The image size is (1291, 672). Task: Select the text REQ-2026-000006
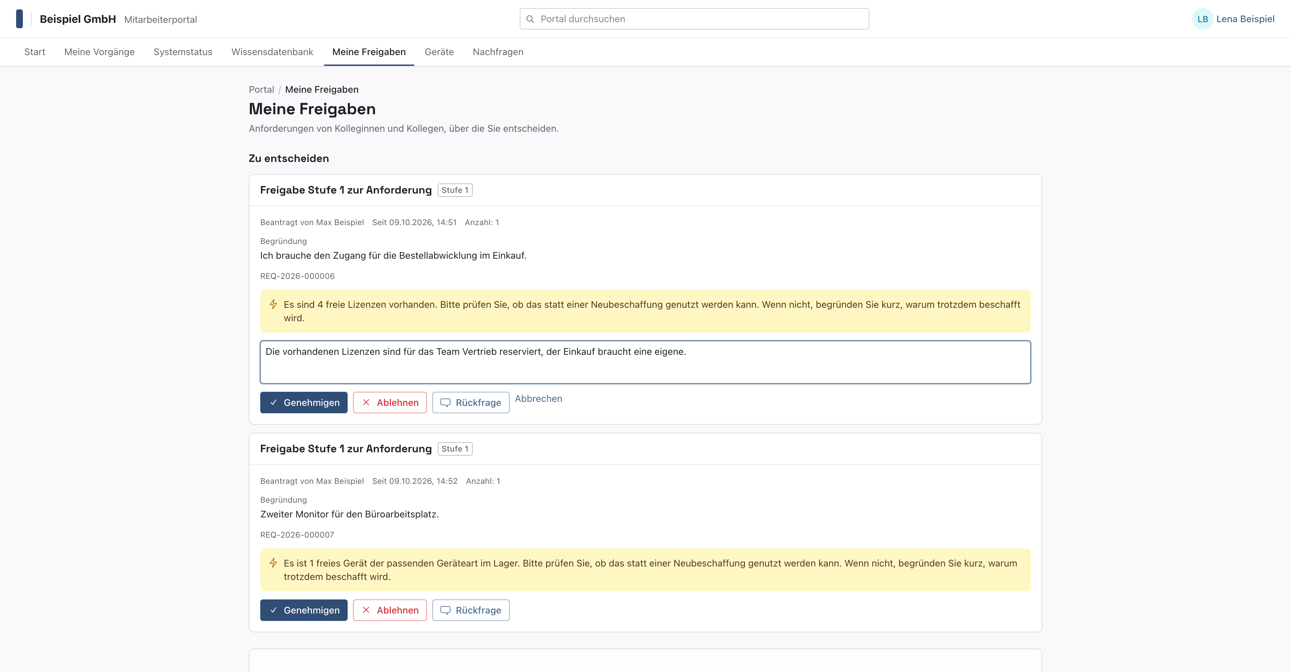point(297,276)
